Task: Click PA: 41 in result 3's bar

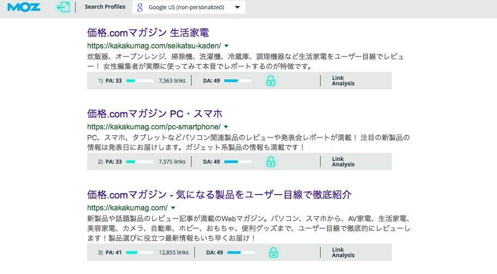Action: pyautogui.click(x=113, y=252)
